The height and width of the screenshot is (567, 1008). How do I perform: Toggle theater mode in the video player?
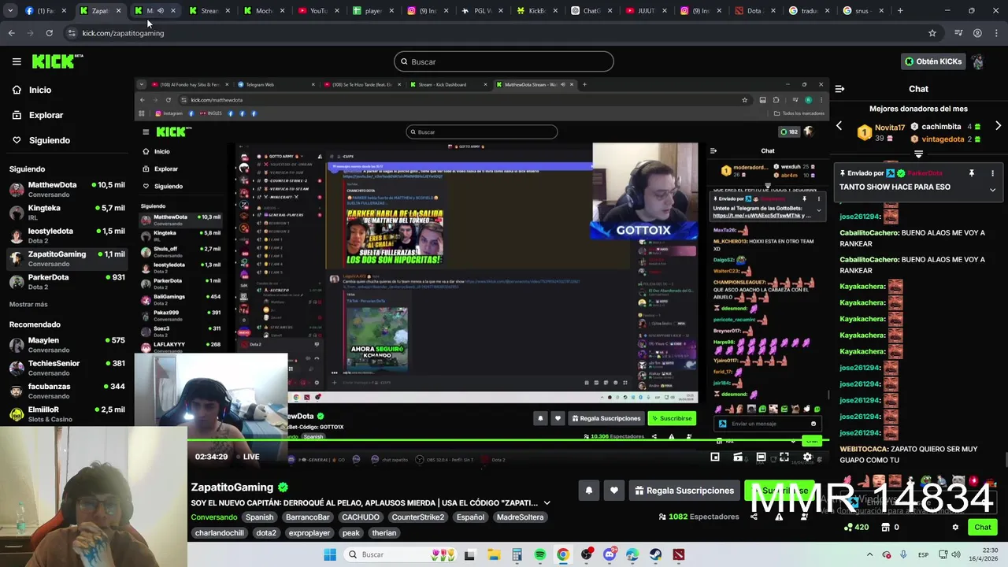tap(761, 457)
